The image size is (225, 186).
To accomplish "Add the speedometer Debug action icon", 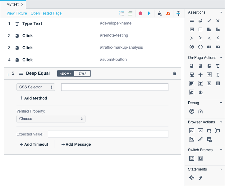I will pos(200,111).
